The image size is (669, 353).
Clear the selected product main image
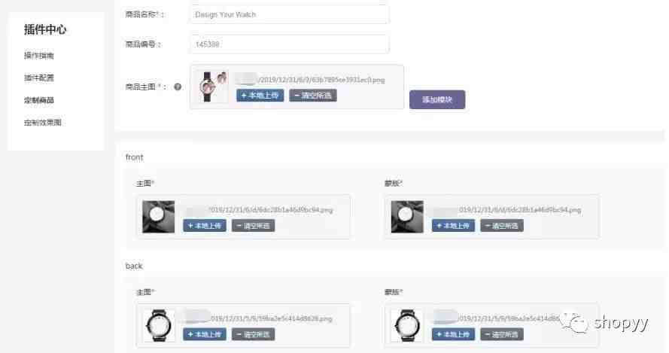tap(313, 95)
